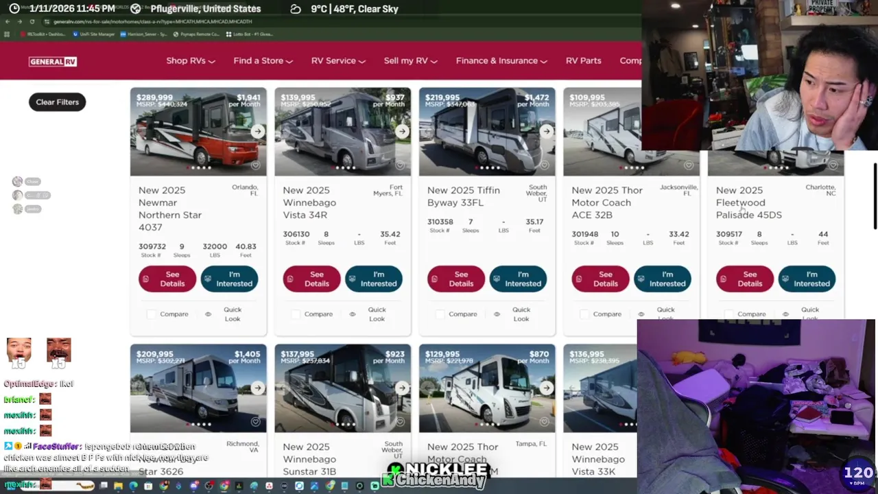Screen dimensions: 878x494
Task: Click the $289,999 price on Newmar listing
Action: click(154, 97)
